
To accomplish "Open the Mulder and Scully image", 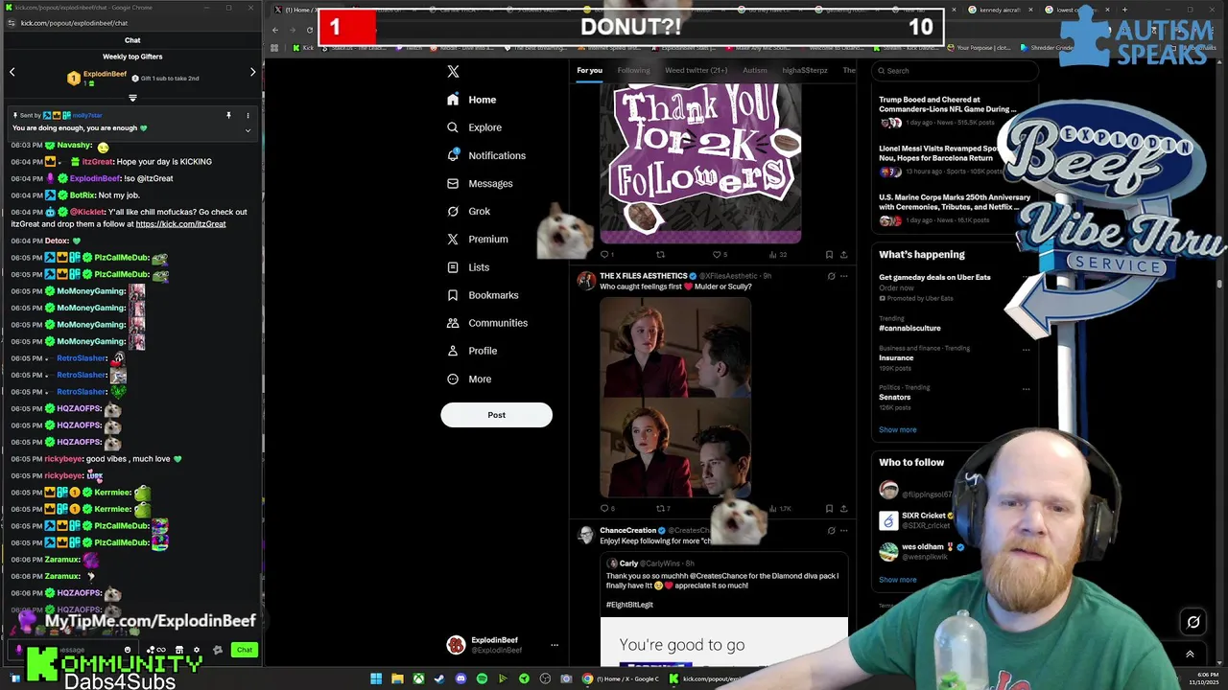I will tap(675, 397).
